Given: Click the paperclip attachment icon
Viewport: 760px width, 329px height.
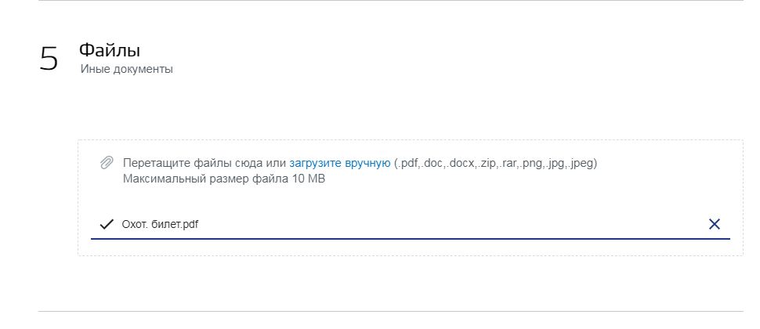Looking at the screenshot, I should pyautogui.click(x=106, y=163).
